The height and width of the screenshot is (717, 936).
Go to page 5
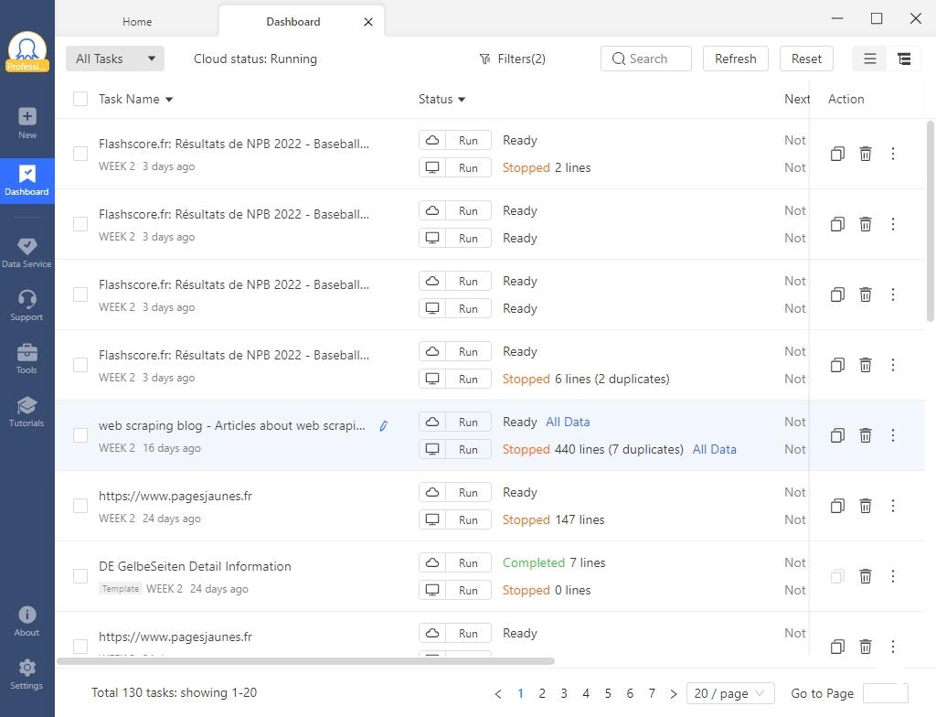[x=608, y=693]
